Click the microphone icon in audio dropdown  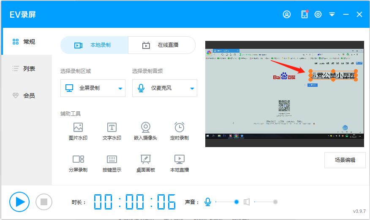point(141,88)
